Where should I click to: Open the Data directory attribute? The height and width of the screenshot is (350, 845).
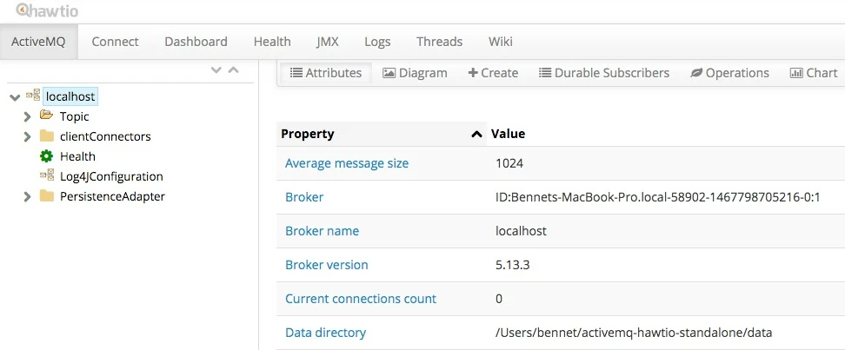325,333
